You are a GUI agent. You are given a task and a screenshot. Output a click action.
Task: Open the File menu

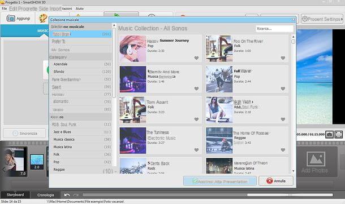click(4, 8)
